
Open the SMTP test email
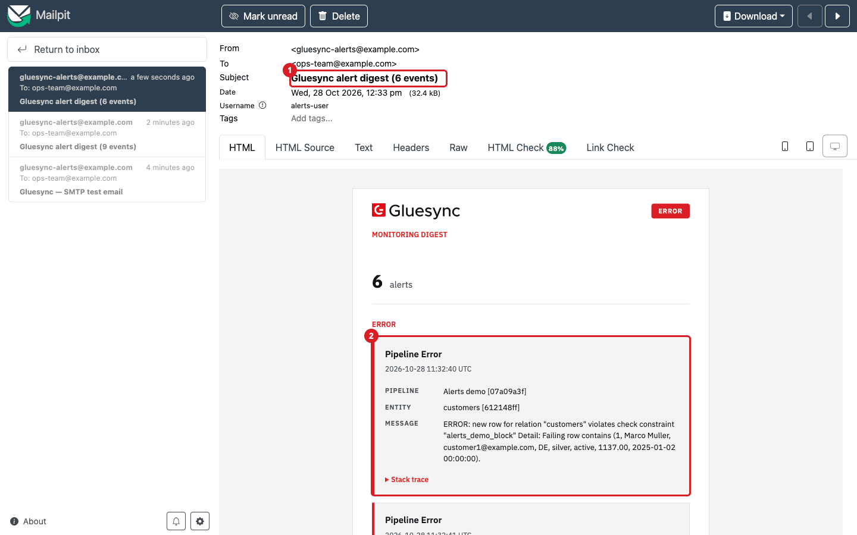(107, 180)
